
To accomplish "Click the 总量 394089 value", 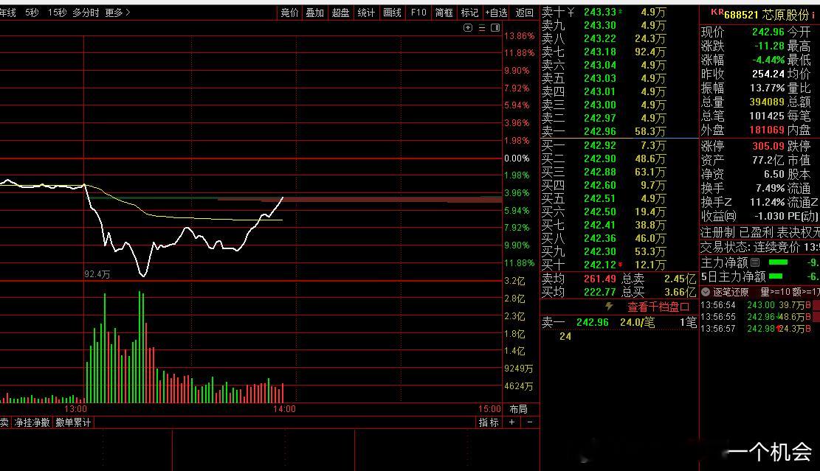I will pos(767,102).
